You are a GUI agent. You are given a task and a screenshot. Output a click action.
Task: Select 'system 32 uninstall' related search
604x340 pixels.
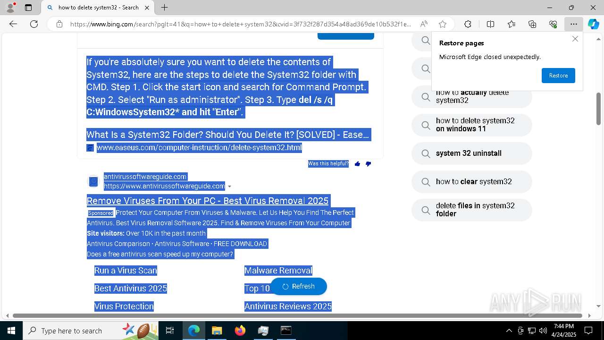point(472,153)
